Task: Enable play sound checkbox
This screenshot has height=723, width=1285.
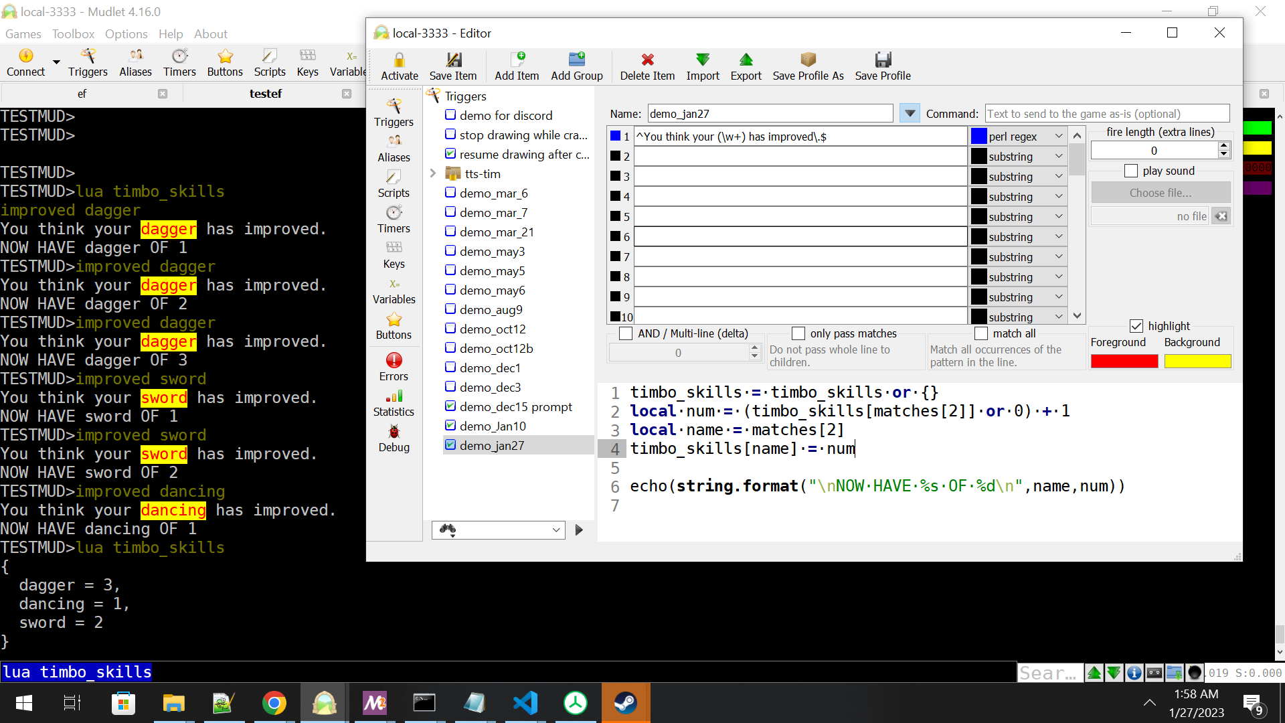Action: click(1131, 171)
